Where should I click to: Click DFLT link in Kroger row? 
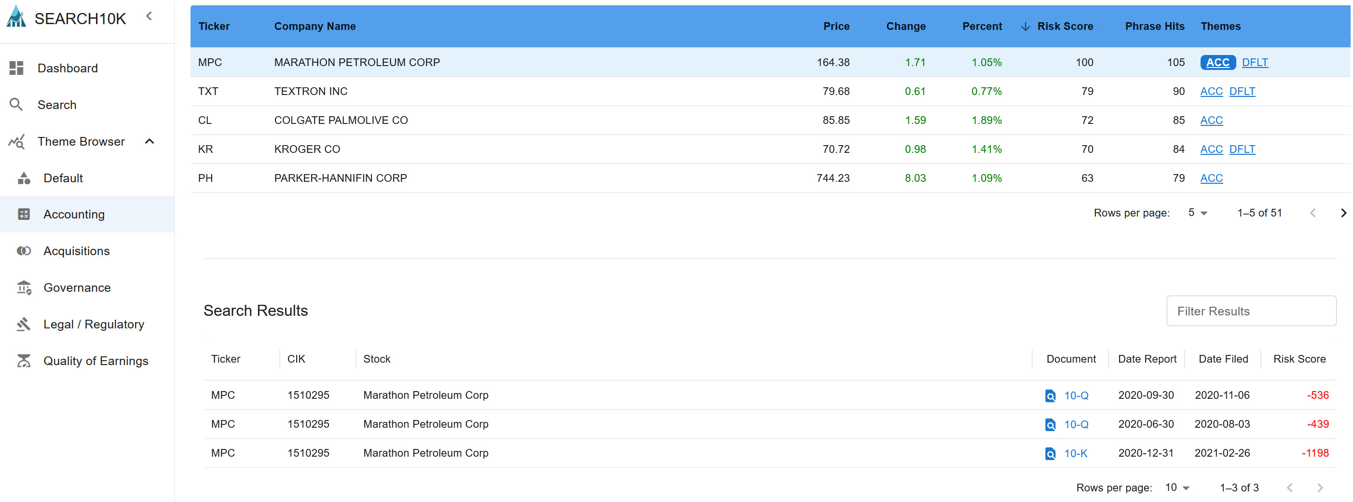pos(1242,149)
